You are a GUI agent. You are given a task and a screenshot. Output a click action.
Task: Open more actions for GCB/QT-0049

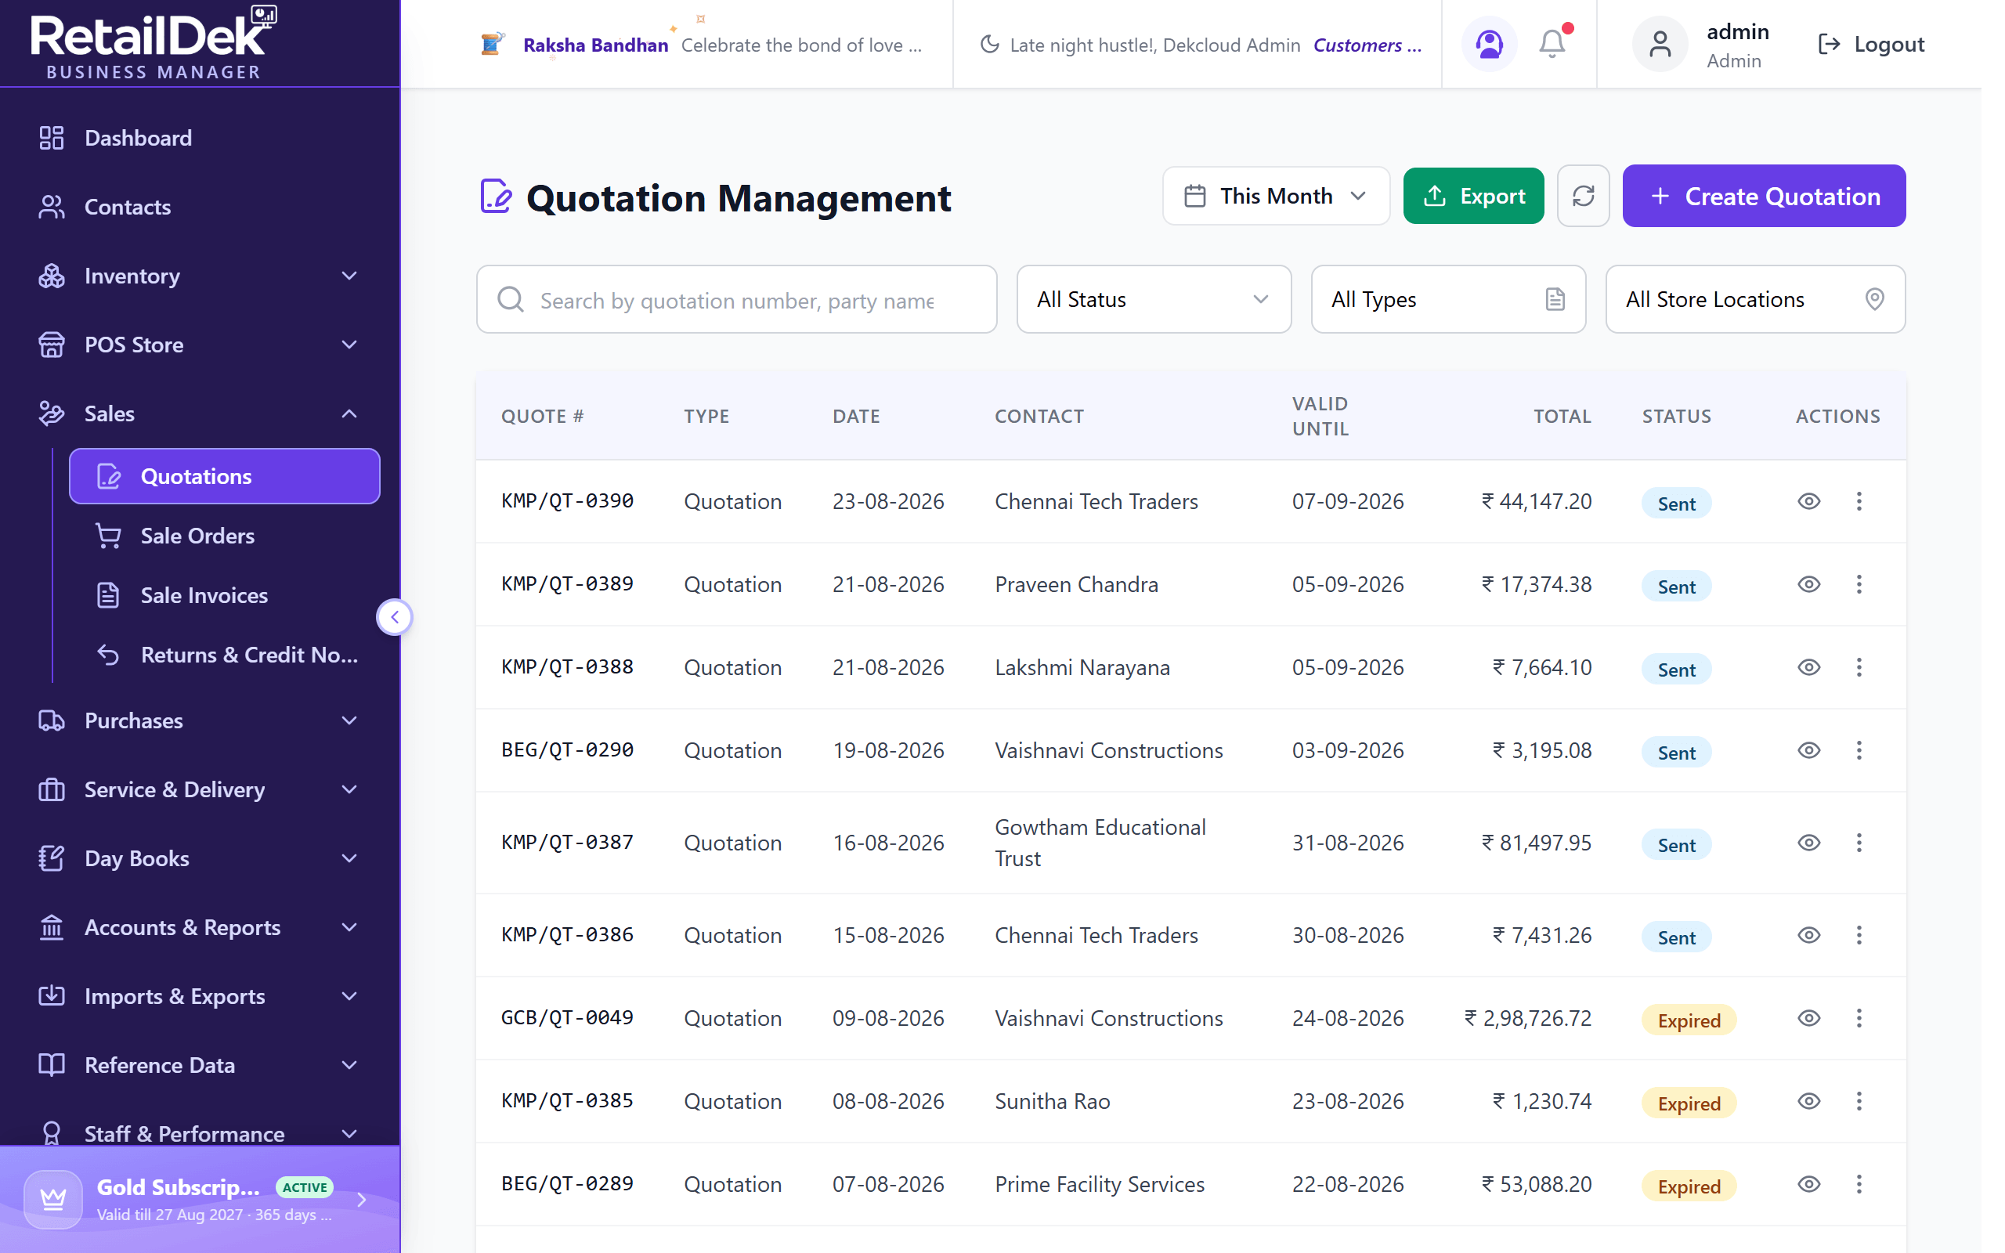[x=1859, y=1017]
